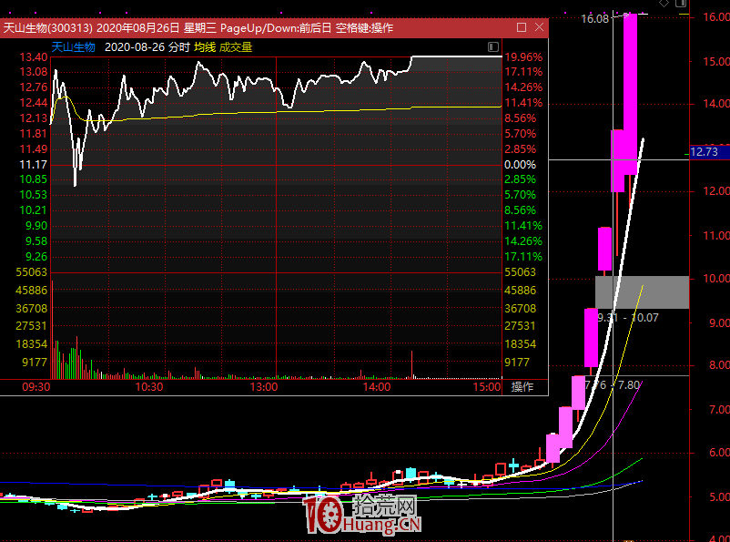
Task: Select the 13:00 time axis label
Action: point(263,387)
